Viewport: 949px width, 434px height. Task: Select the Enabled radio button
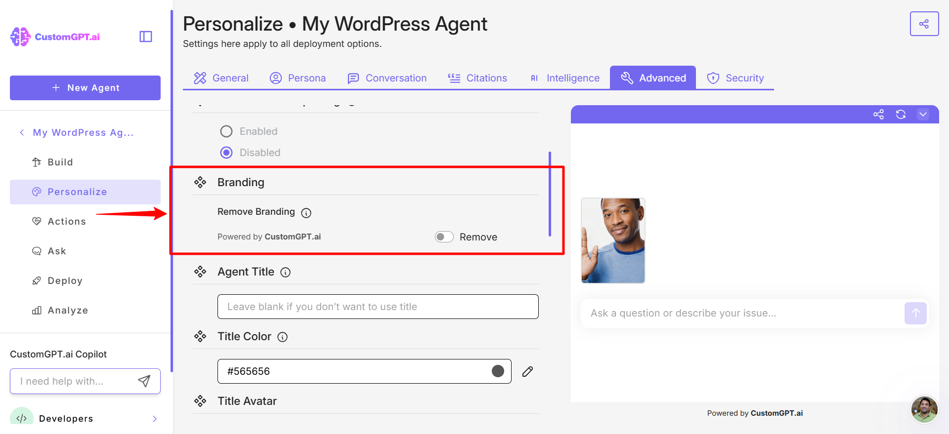tap(226, 131)
